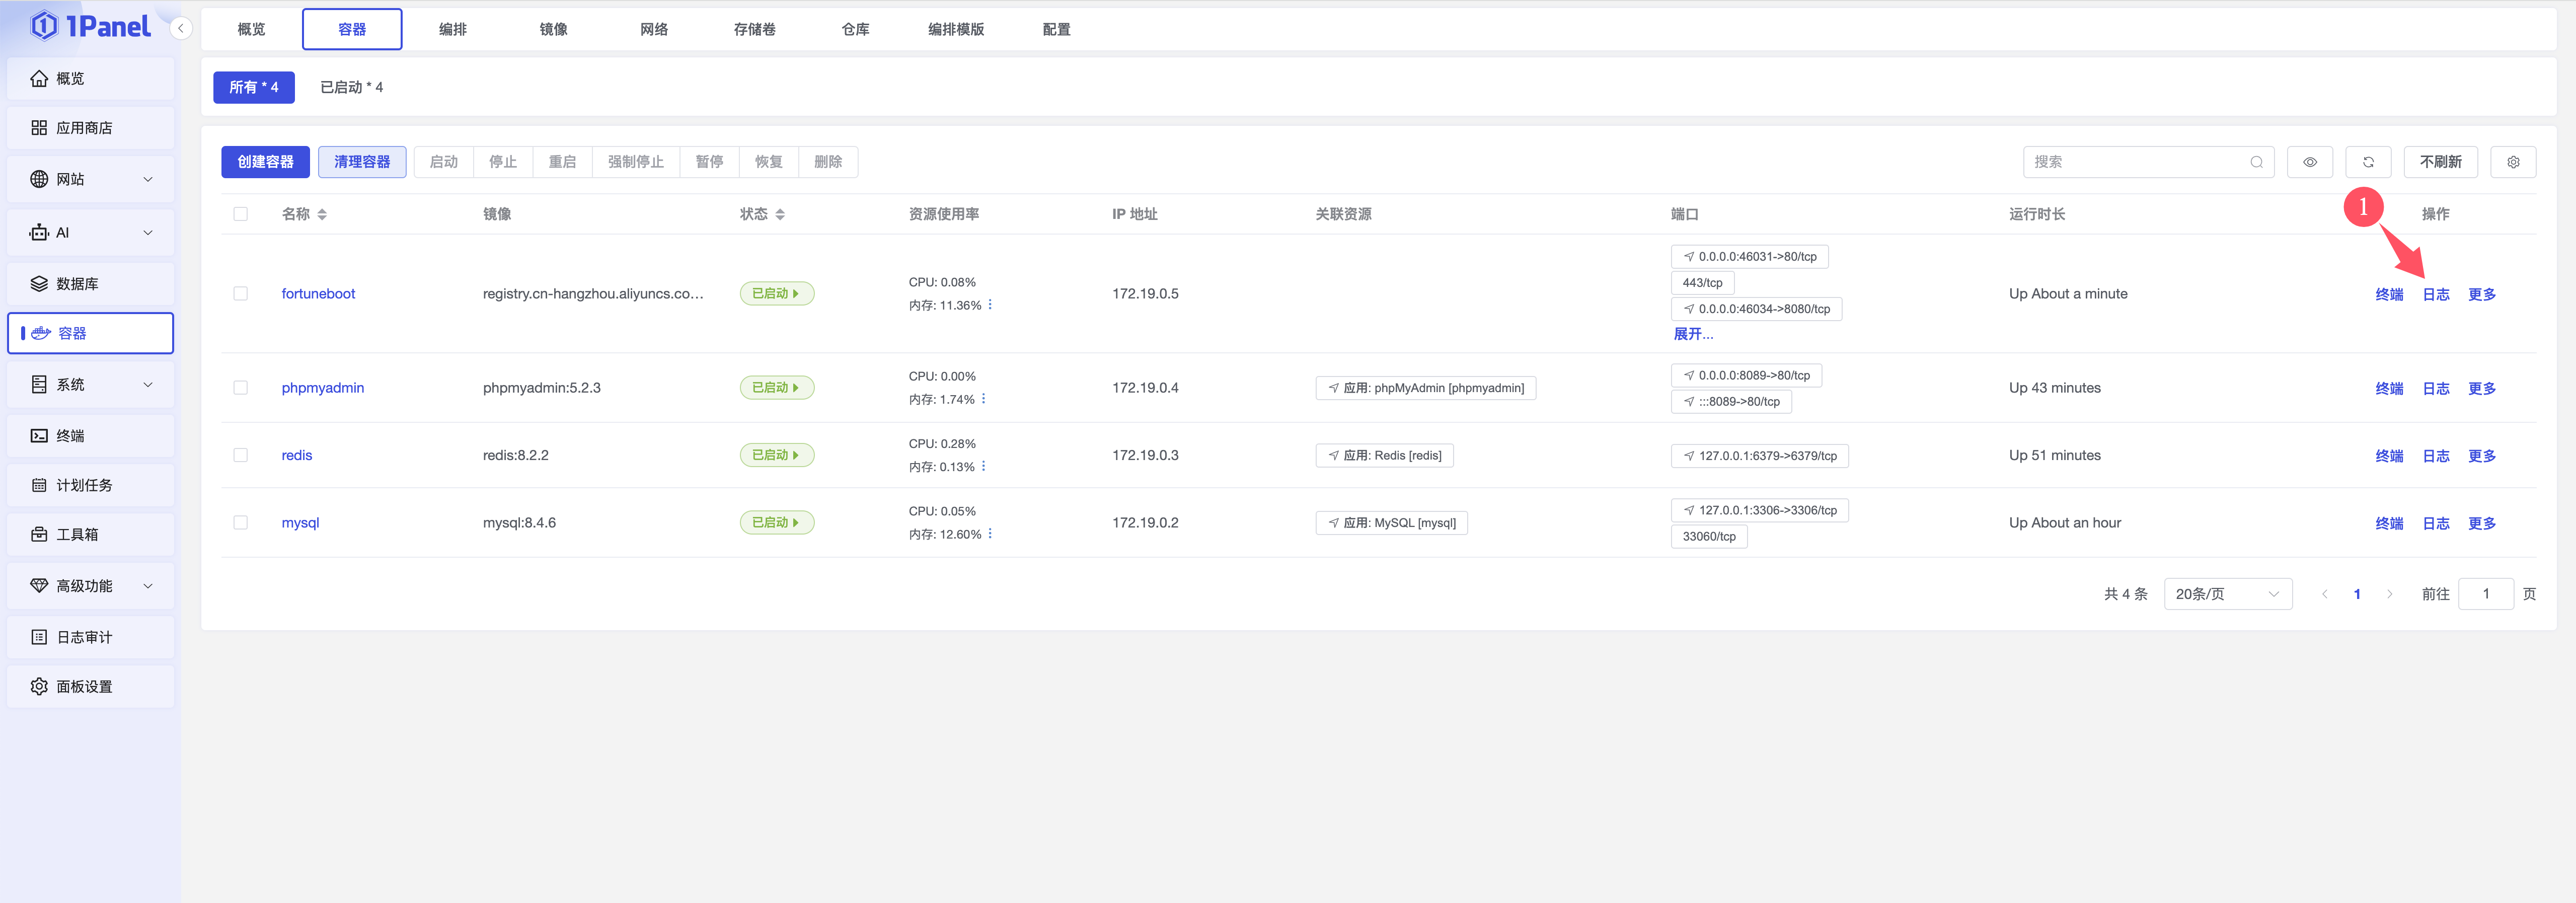The image size is (2576, 903).
Task: Open logs (日志) for the mysql container
Action: (2435, 523)
